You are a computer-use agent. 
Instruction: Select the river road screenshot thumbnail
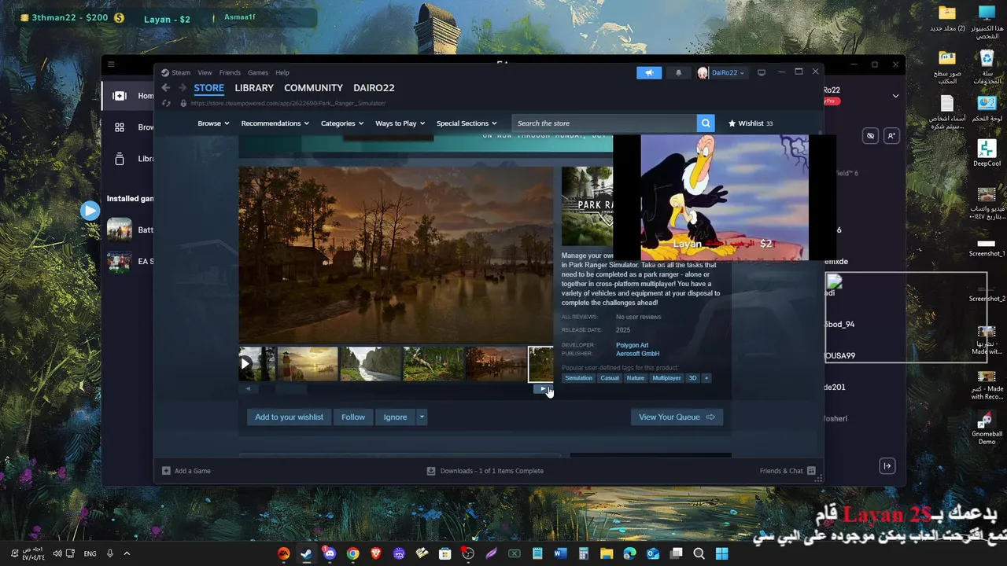[371, 364]
